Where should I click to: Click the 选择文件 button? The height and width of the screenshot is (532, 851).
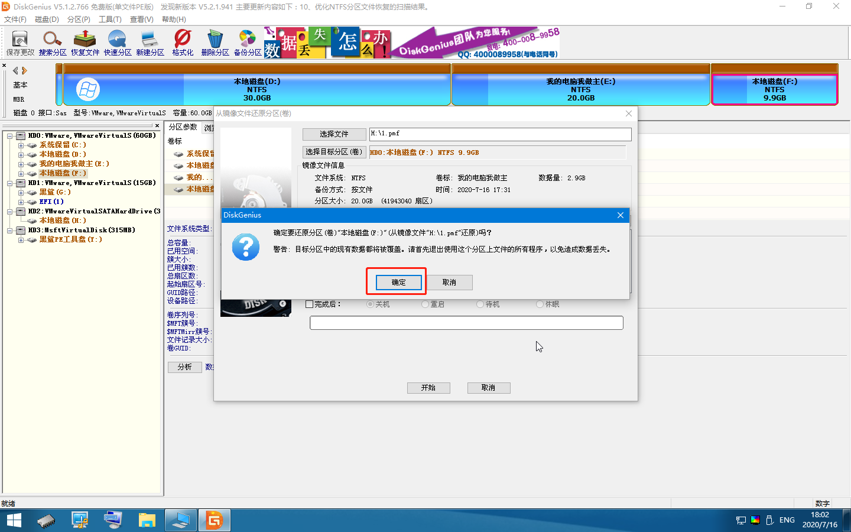(x=334, y=134)
